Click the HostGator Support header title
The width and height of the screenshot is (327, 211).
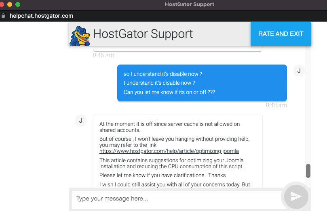point(143,34)
